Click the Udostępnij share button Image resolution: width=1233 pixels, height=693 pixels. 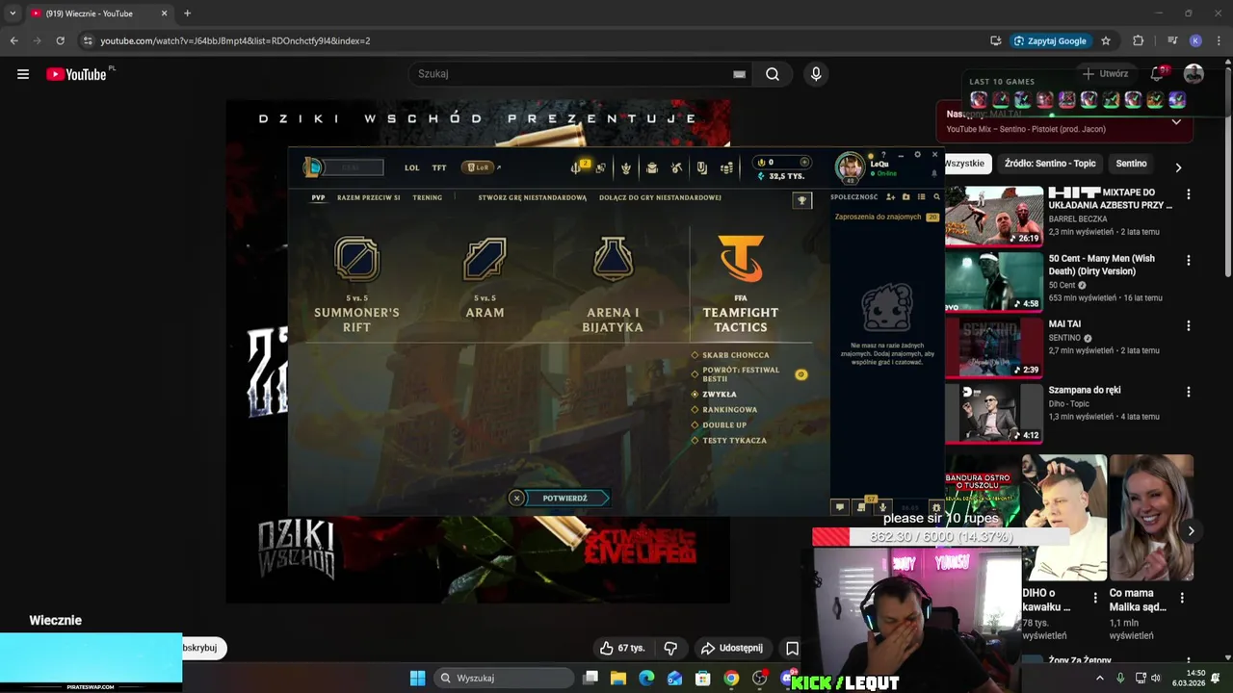[x=731, y=649]
